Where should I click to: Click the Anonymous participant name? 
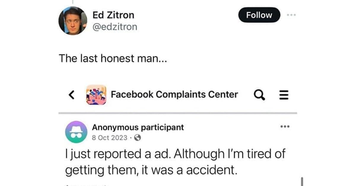138,127
